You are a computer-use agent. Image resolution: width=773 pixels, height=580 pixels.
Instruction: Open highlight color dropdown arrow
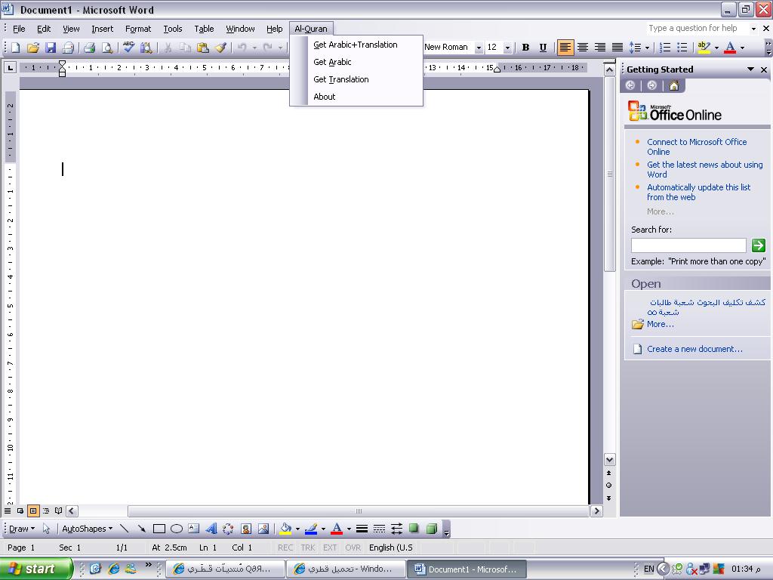716,48
